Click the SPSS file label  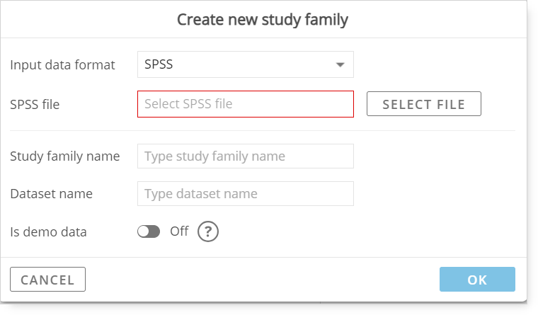pyautogui.click(x=35, y=104)
